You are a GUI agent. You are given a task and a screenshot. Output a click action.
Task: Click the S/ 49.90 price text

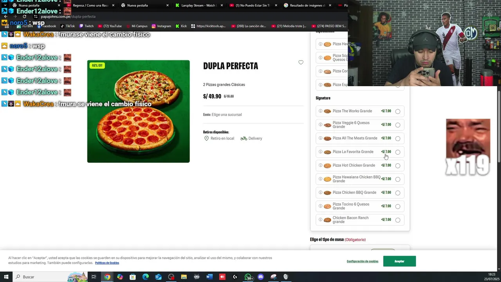(x=212, y=96)
